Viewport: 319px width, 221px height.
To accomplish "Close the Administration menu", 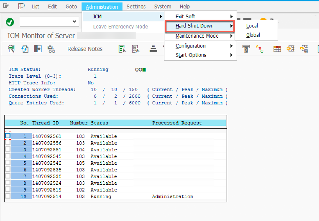I will (x=102, y=7).
